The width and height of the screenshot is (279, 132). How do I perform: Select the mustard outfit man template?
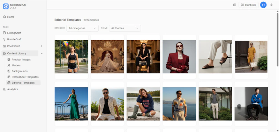tap(251, 57)
